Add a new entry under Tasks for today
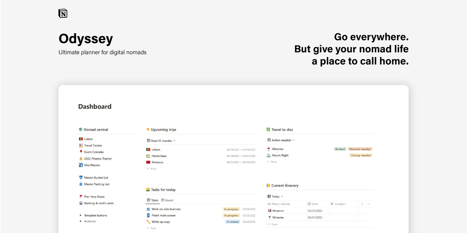 (151, 228)
